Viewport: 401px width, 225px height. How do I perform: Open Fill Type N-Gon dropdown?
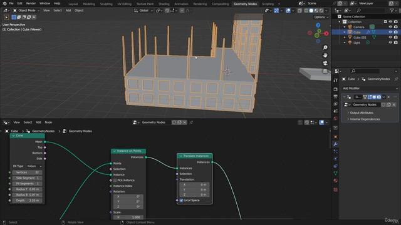pos(34,166)
